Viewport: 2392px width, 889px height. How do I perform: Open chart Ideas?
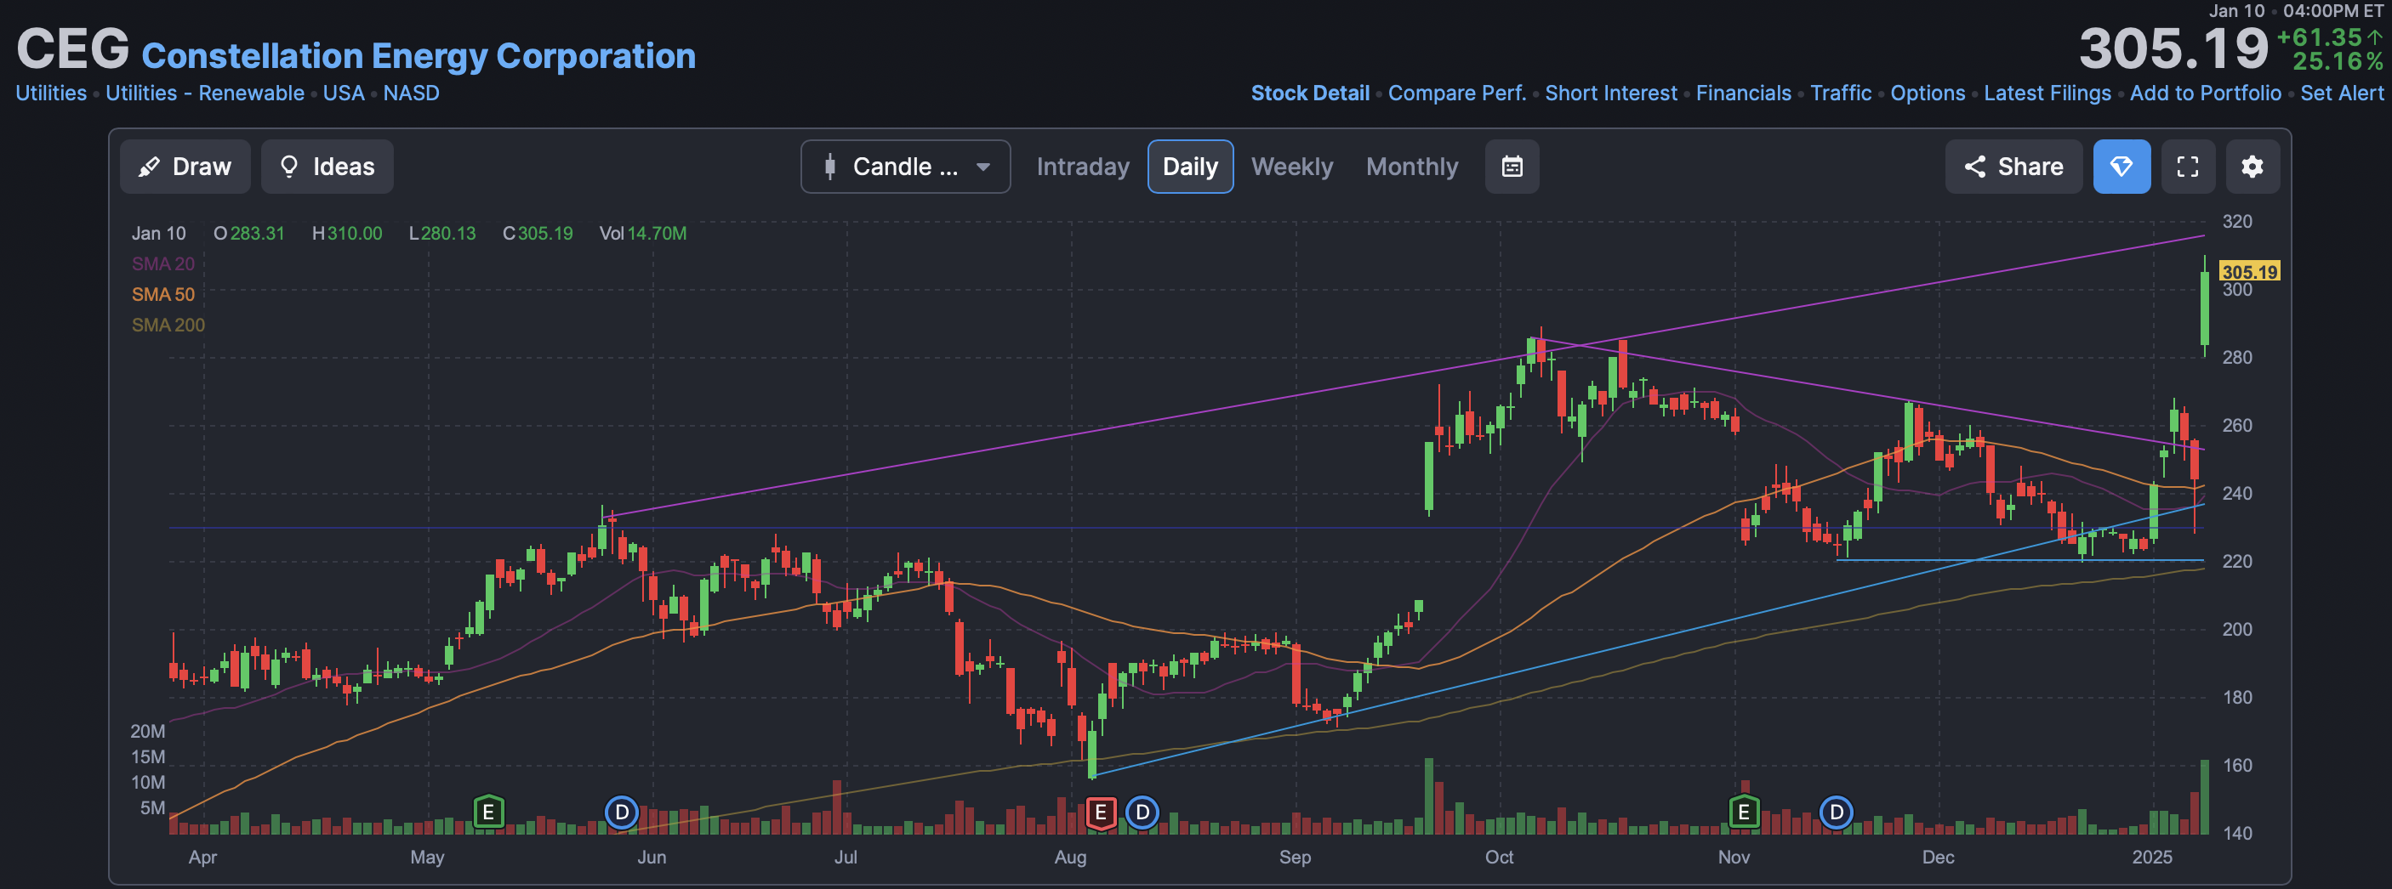coord(327,167)
